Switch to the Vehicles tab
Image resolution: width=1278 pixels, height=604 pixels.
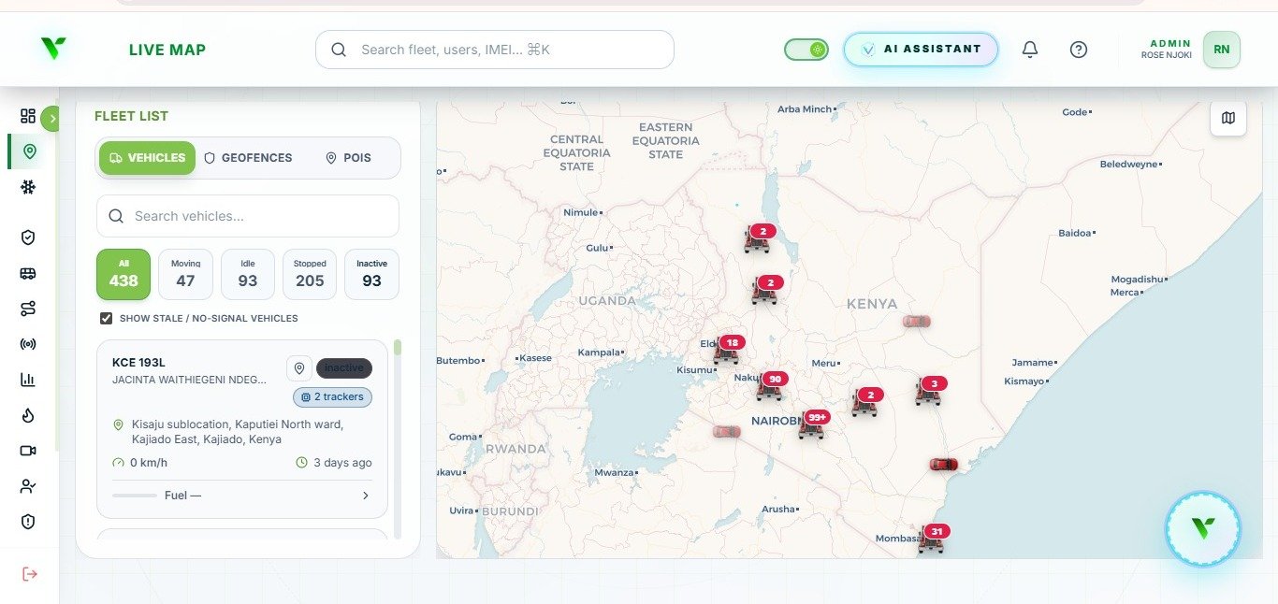pos(147,158)
